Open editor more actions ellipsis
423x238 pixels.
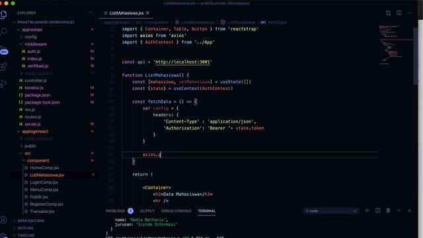click(410, 13)
